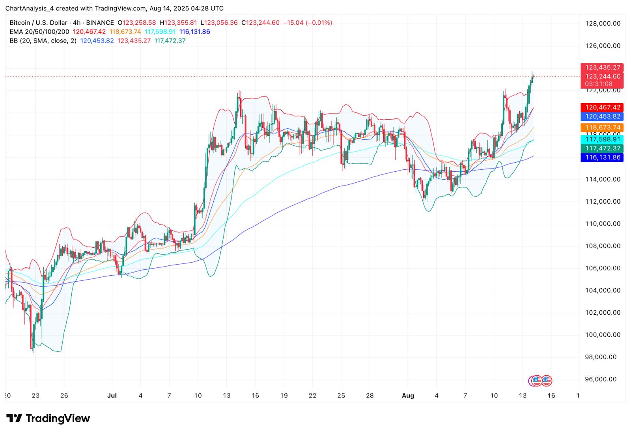The image size is (631, 434).
Task: Click the Jul label on time axis
Action: [112, 395]
